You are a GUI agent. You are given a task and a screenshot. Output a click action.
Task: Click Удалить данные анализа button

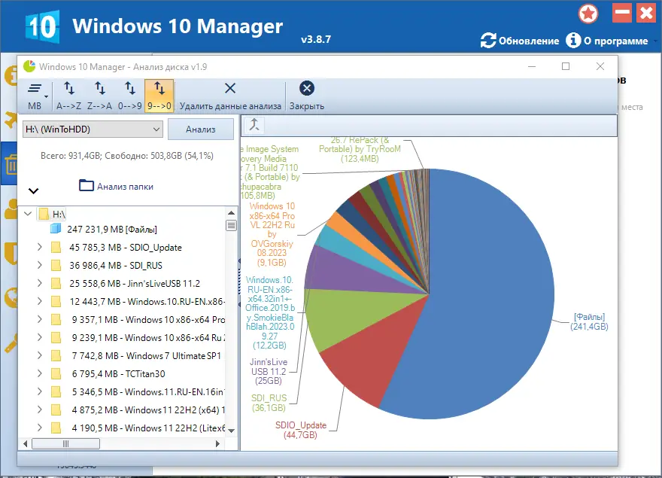pyautogui.click(x=230, y=96)
